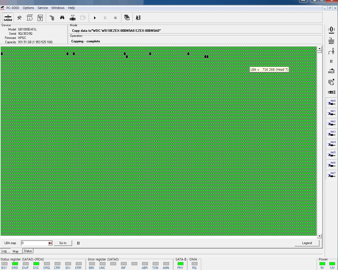Open the Windows menu

[x=58, y=8]
